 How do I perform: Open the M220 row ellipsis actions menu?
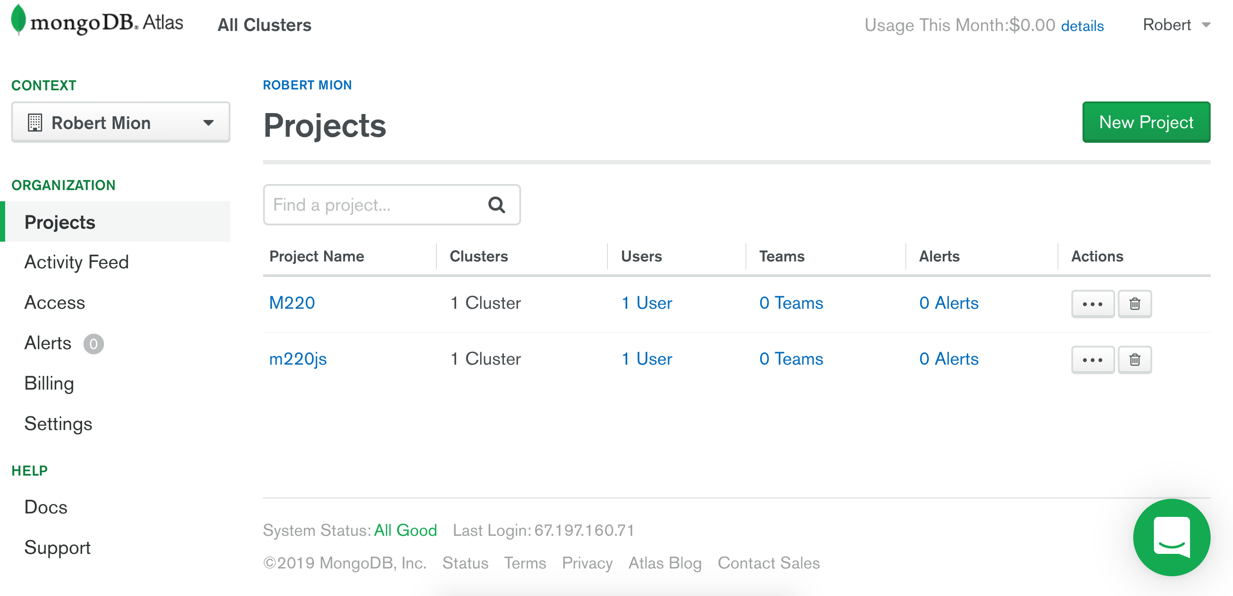coord(1092,304)
